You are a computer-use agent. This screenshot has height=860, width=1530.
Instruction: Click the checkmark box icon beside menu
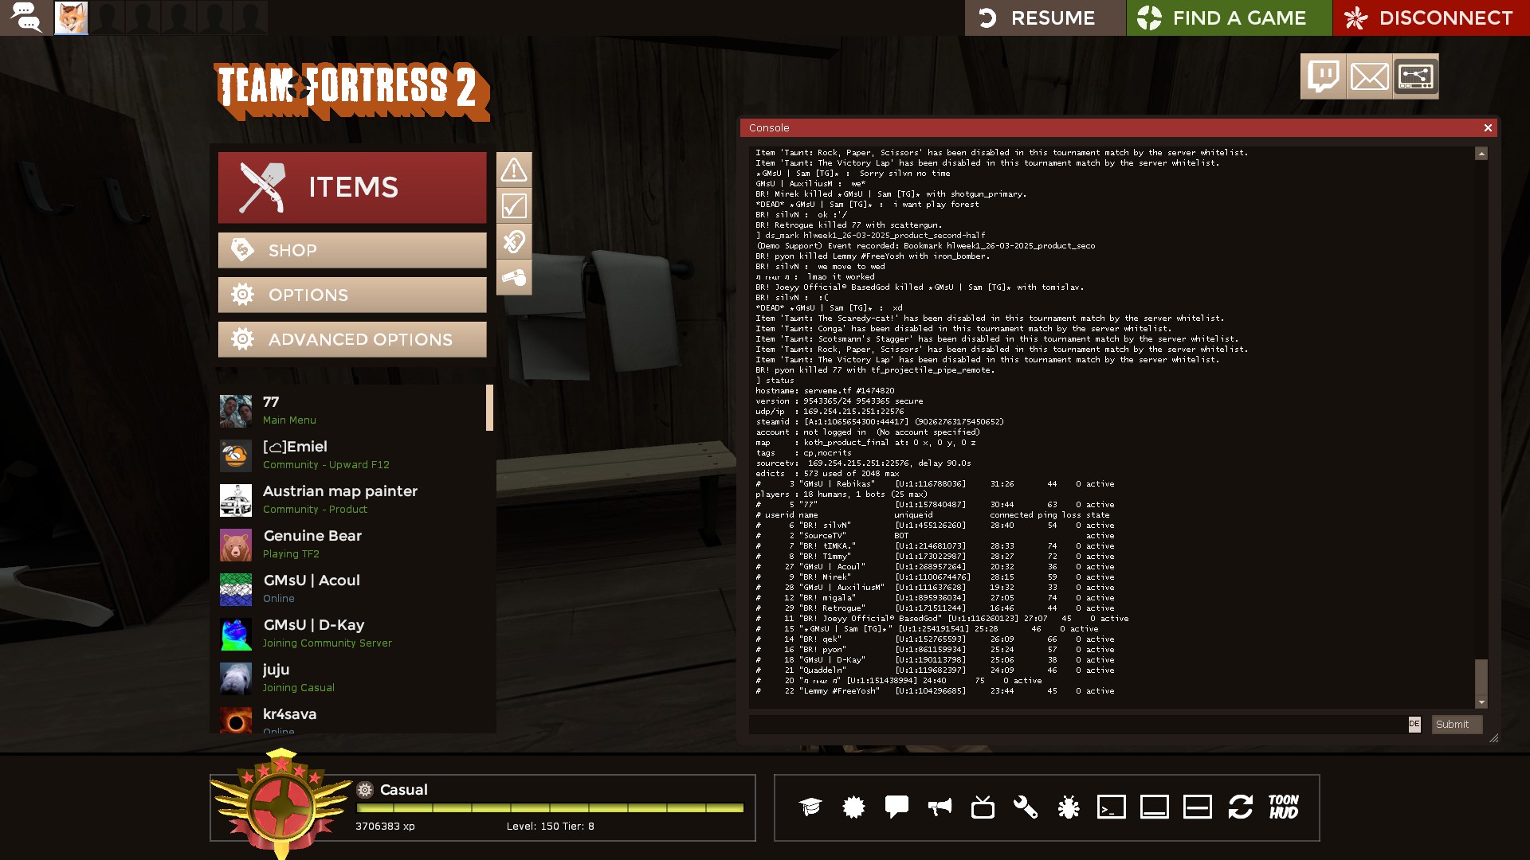click(x=514, y=206)
